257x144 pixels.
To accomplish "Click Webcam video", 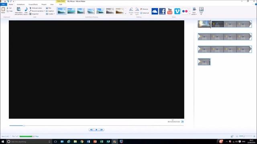I will pyautogui.click(x=36, y=8).
